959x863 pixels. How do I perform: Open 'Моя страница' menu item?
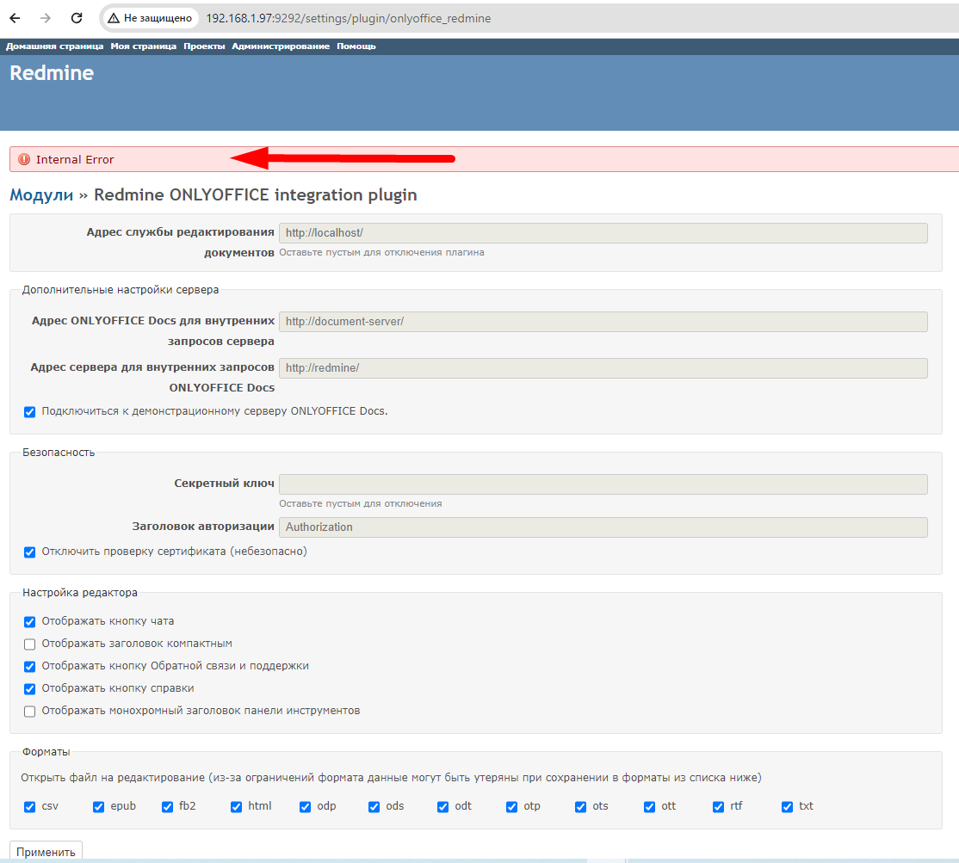click(x=143, y=46)
